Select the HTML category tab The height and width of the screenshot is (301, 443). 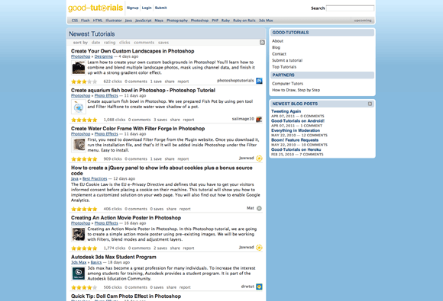point(98,21)
